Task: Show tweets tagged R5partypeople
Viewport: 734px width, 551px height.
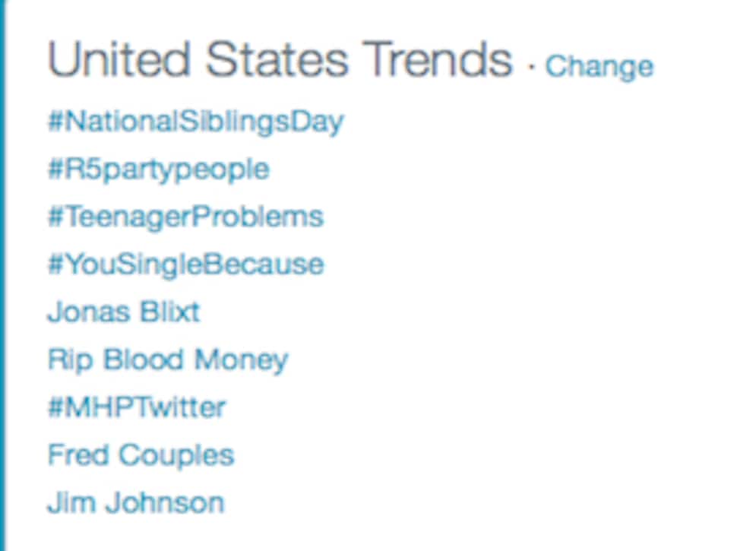Action: (159, 169)
